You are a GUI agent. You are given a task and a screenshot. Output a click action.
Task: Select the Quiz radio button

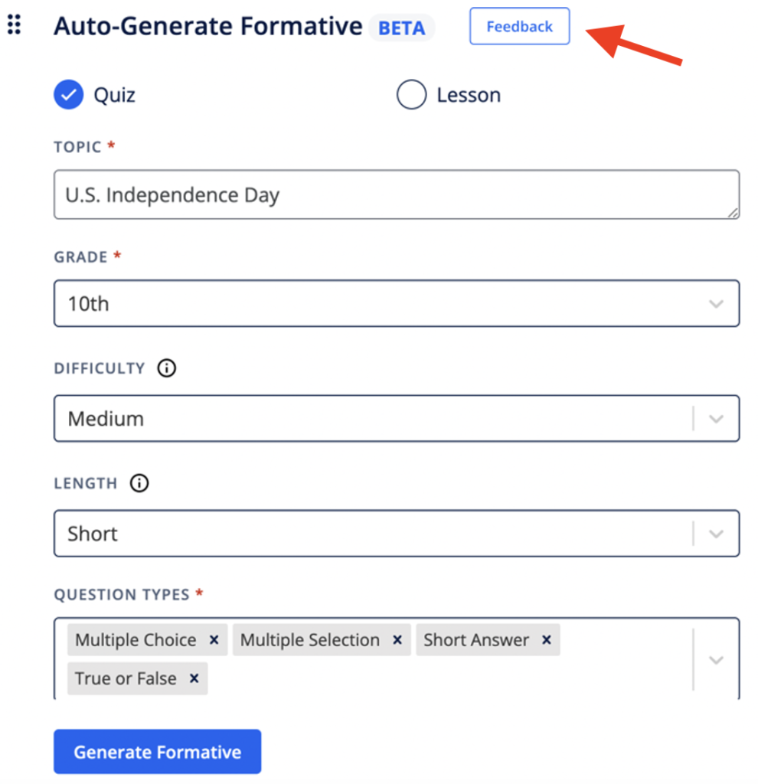[69, 95]
